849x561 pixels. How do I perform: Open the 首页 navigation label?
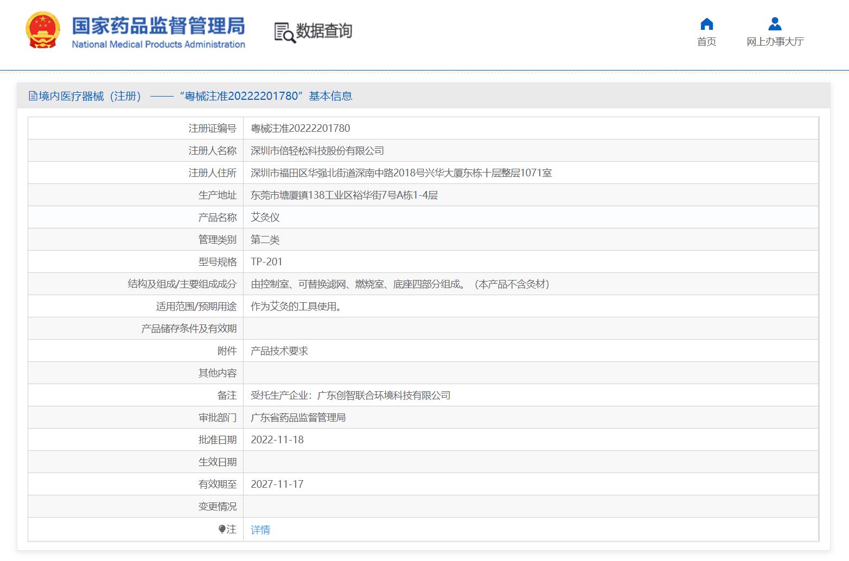point(706,42)
